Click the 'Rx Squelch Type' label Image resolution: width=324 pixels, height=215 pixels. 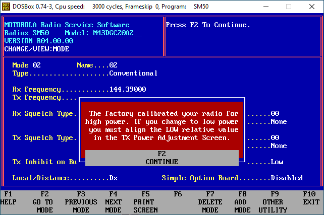pos(43,114)
